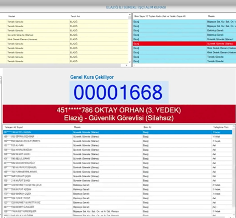Select the red highlighted Elazığ row in the units table
The image size is (236, 218).
(184, 44)
